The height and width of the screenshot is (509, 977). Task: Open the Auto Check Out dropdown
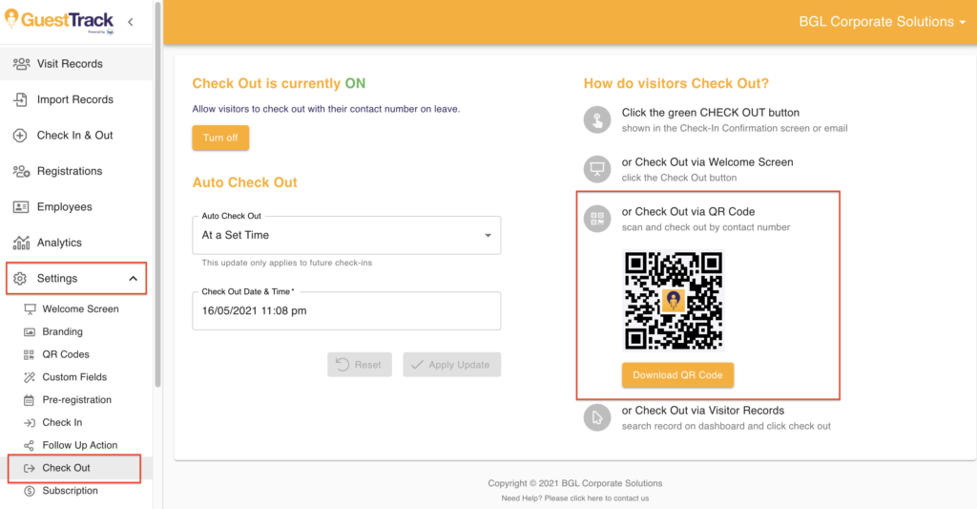pyautogui.click(x=346, y=235)
